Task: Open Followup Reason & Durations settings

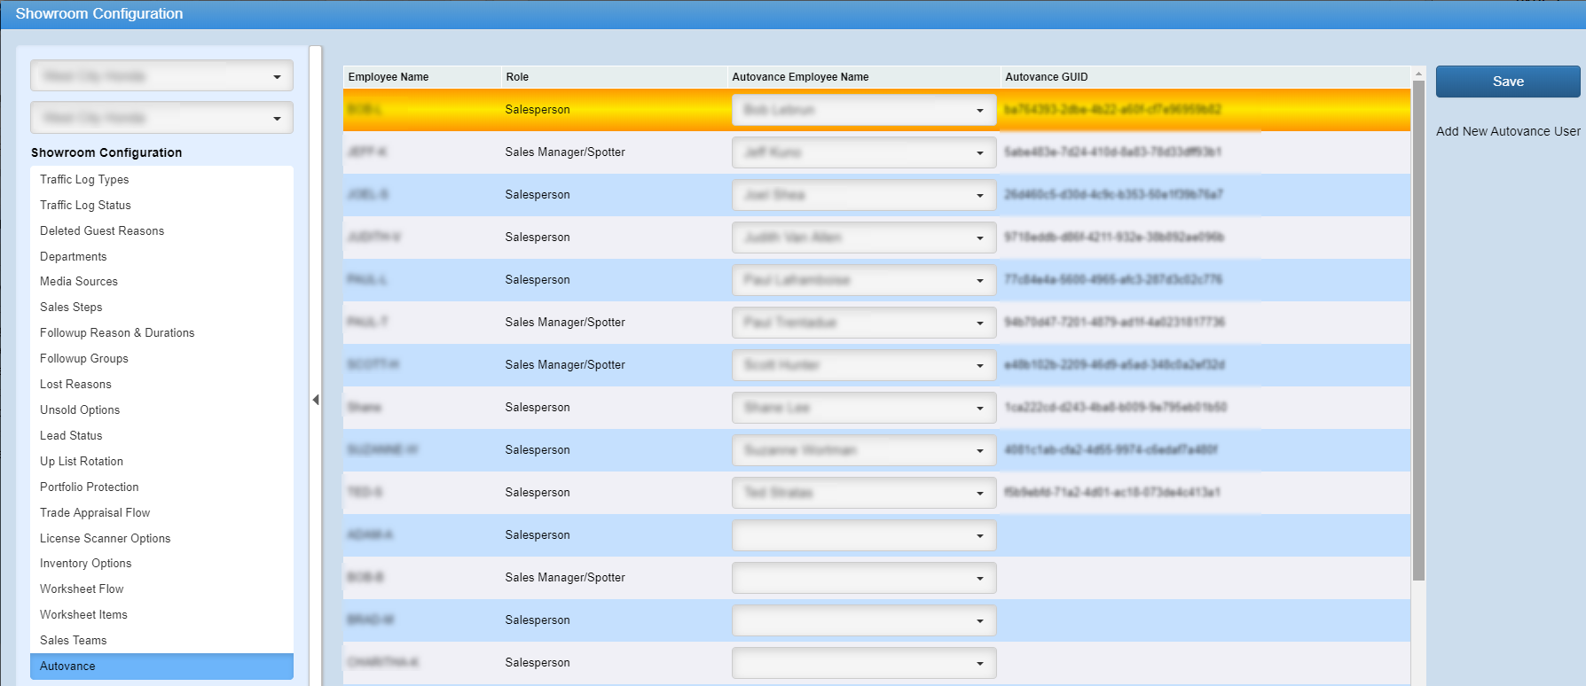Action: point(117,332)
